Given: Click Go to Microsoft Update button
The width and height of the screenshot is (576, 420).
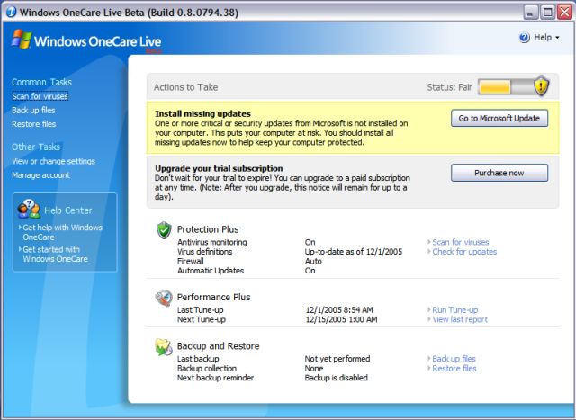Looking at the screenshot, I should pos(499,118).
